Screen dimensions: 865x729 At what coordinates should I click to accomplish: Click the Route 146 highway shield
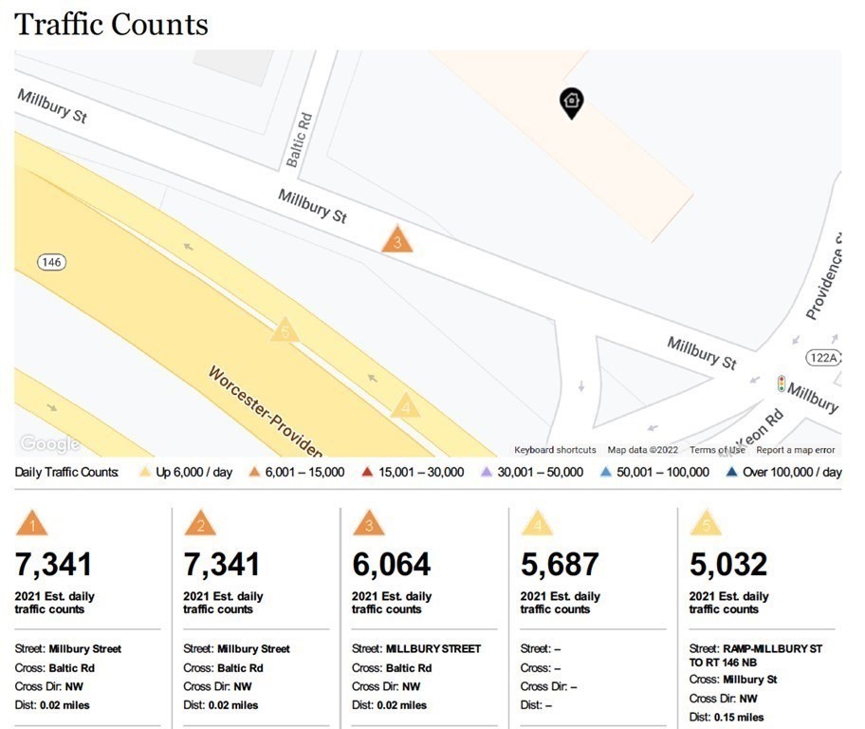[x=51, y=261]
